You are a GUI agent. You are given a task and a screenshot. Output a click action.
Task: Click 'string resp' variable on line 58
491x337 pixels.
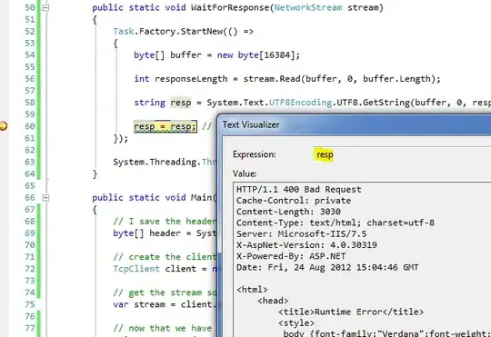coord(163,103)
